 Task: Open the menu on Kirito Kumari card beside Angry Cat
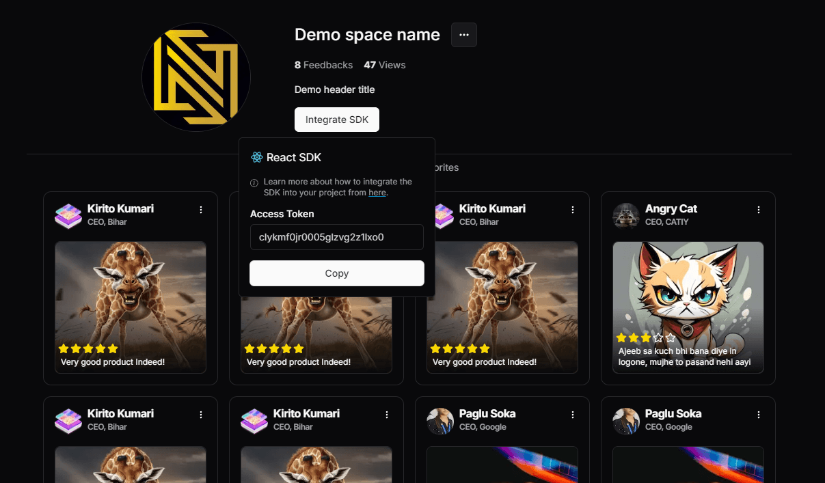[573, 210]
